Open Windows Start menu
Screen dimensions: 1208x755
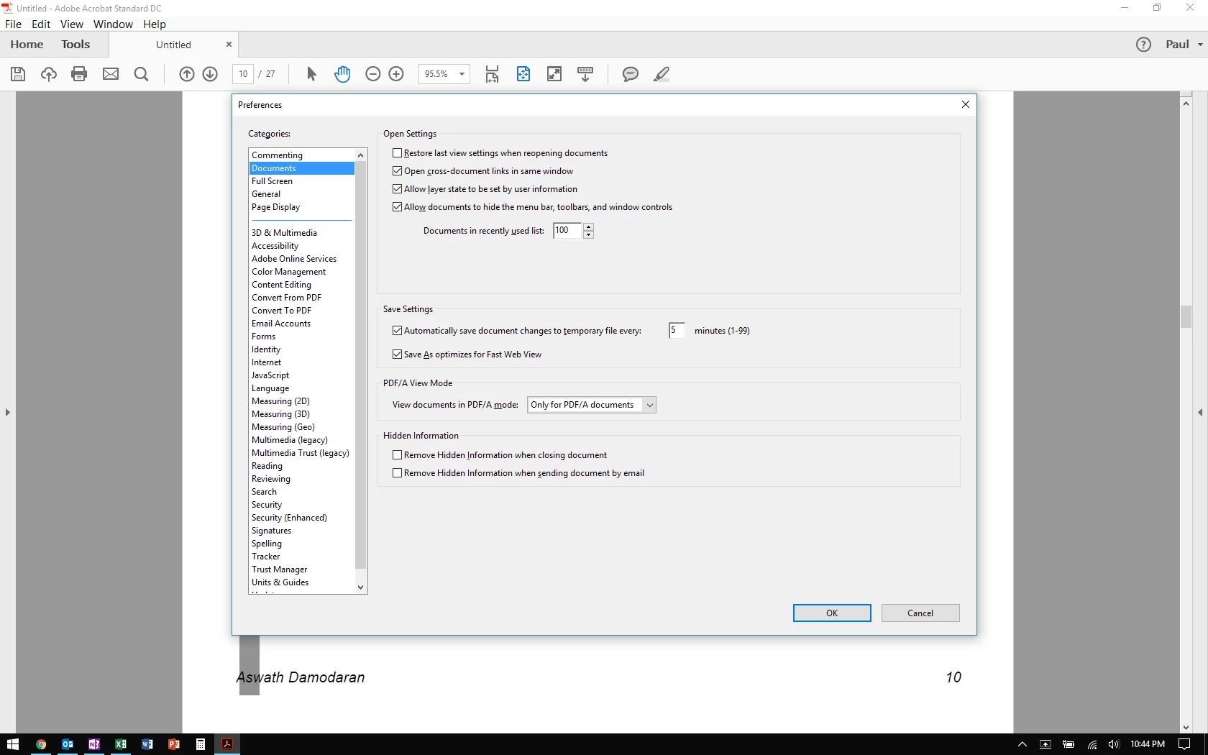point(13,744)
